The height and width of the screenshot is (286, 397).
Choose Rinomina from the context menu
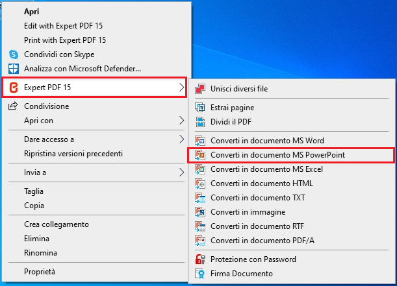point(96,253)
